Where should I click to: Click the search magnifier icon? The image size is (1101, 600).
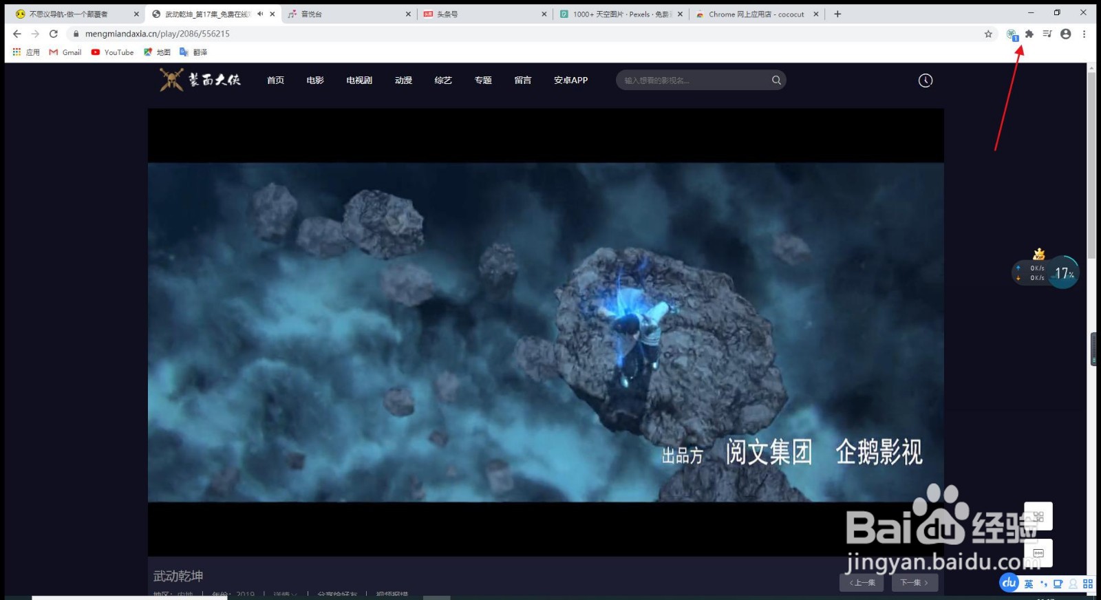click(x=776, y=81)
